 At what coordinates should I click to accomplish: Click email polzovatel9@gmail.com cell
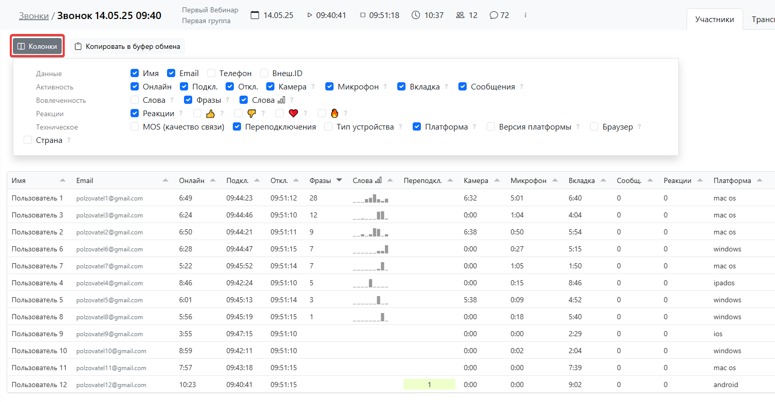tap(109, 334)
